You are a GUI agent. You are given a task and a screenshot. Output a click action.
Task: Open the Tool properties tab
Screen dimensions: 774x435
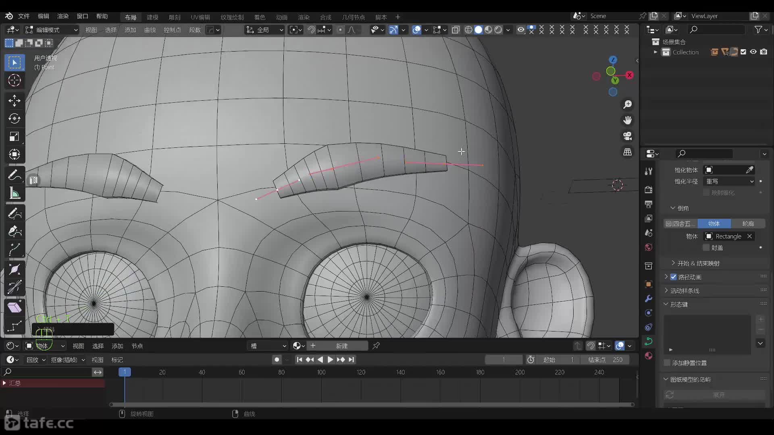point(649,172)
